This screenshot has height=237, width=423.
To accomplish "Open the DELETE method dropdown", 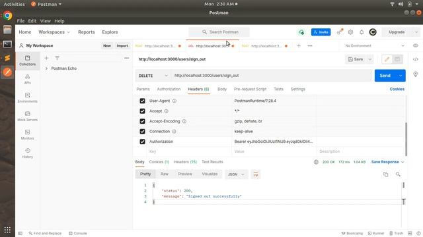I will (x=153, y=76).
